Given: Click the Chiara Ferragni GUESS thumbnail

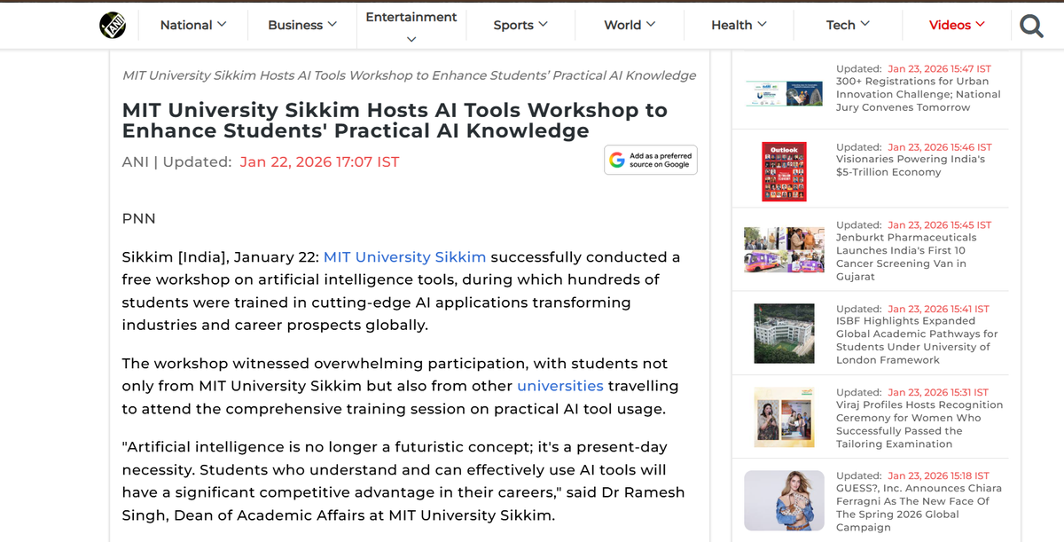Looking at the screenshot, I should (784, 500).
